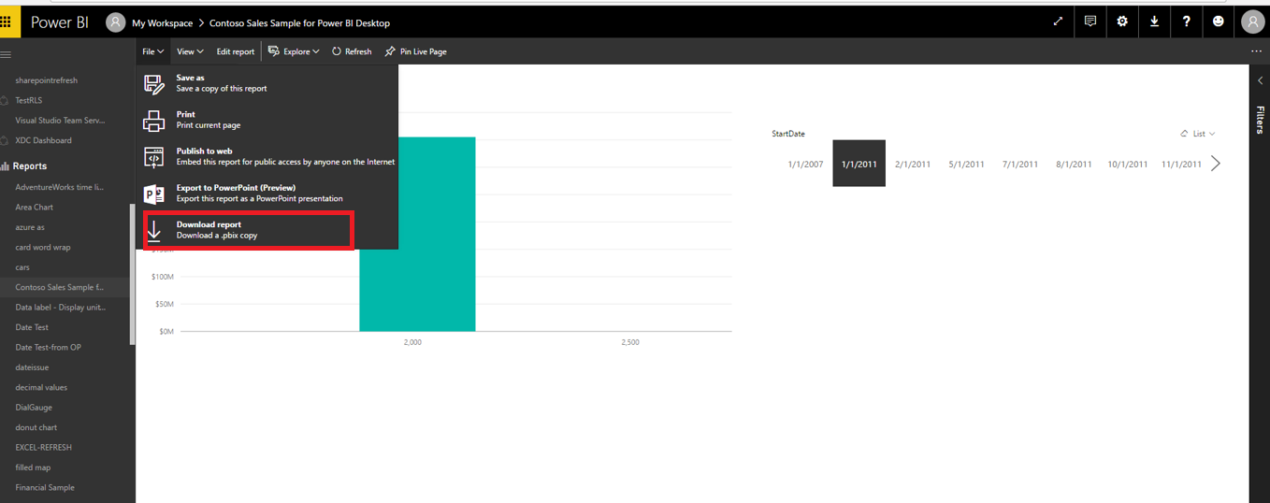Open the more options ellipsis in the toolbar
1270x503 pixels.
[1256, 51]
